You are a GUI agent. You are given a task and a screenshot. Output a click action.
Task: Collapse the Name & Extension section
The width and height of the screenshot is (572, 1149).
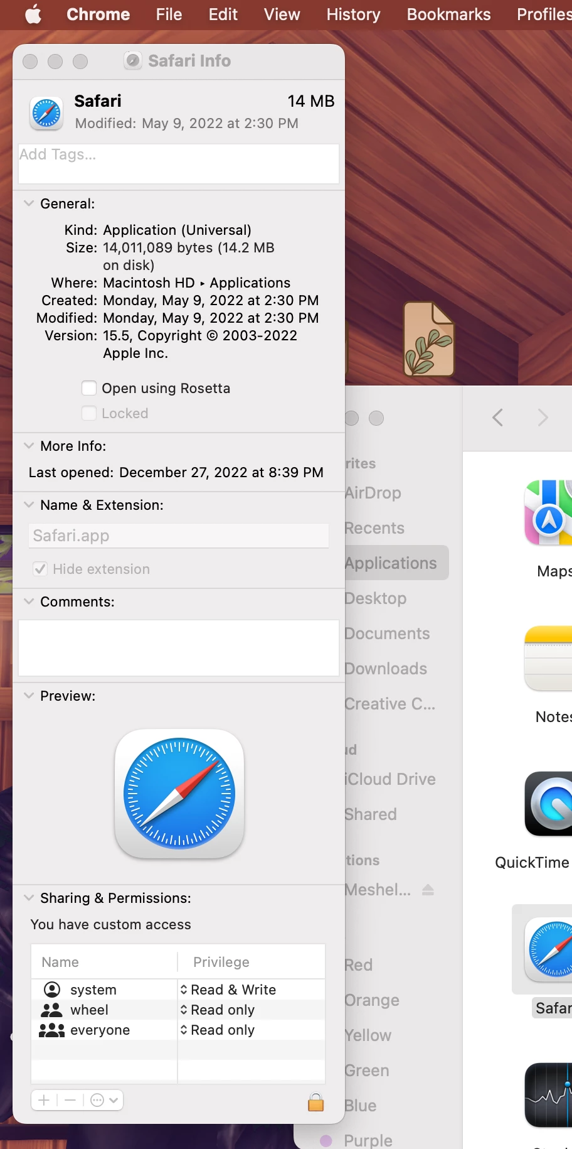29,505
